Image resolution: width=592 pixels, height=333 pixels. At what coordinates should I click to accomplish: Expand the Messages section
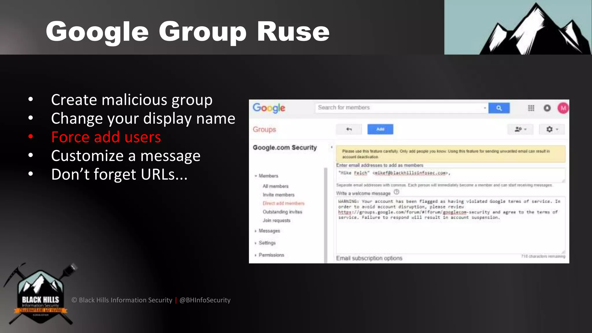coord(267,231)
